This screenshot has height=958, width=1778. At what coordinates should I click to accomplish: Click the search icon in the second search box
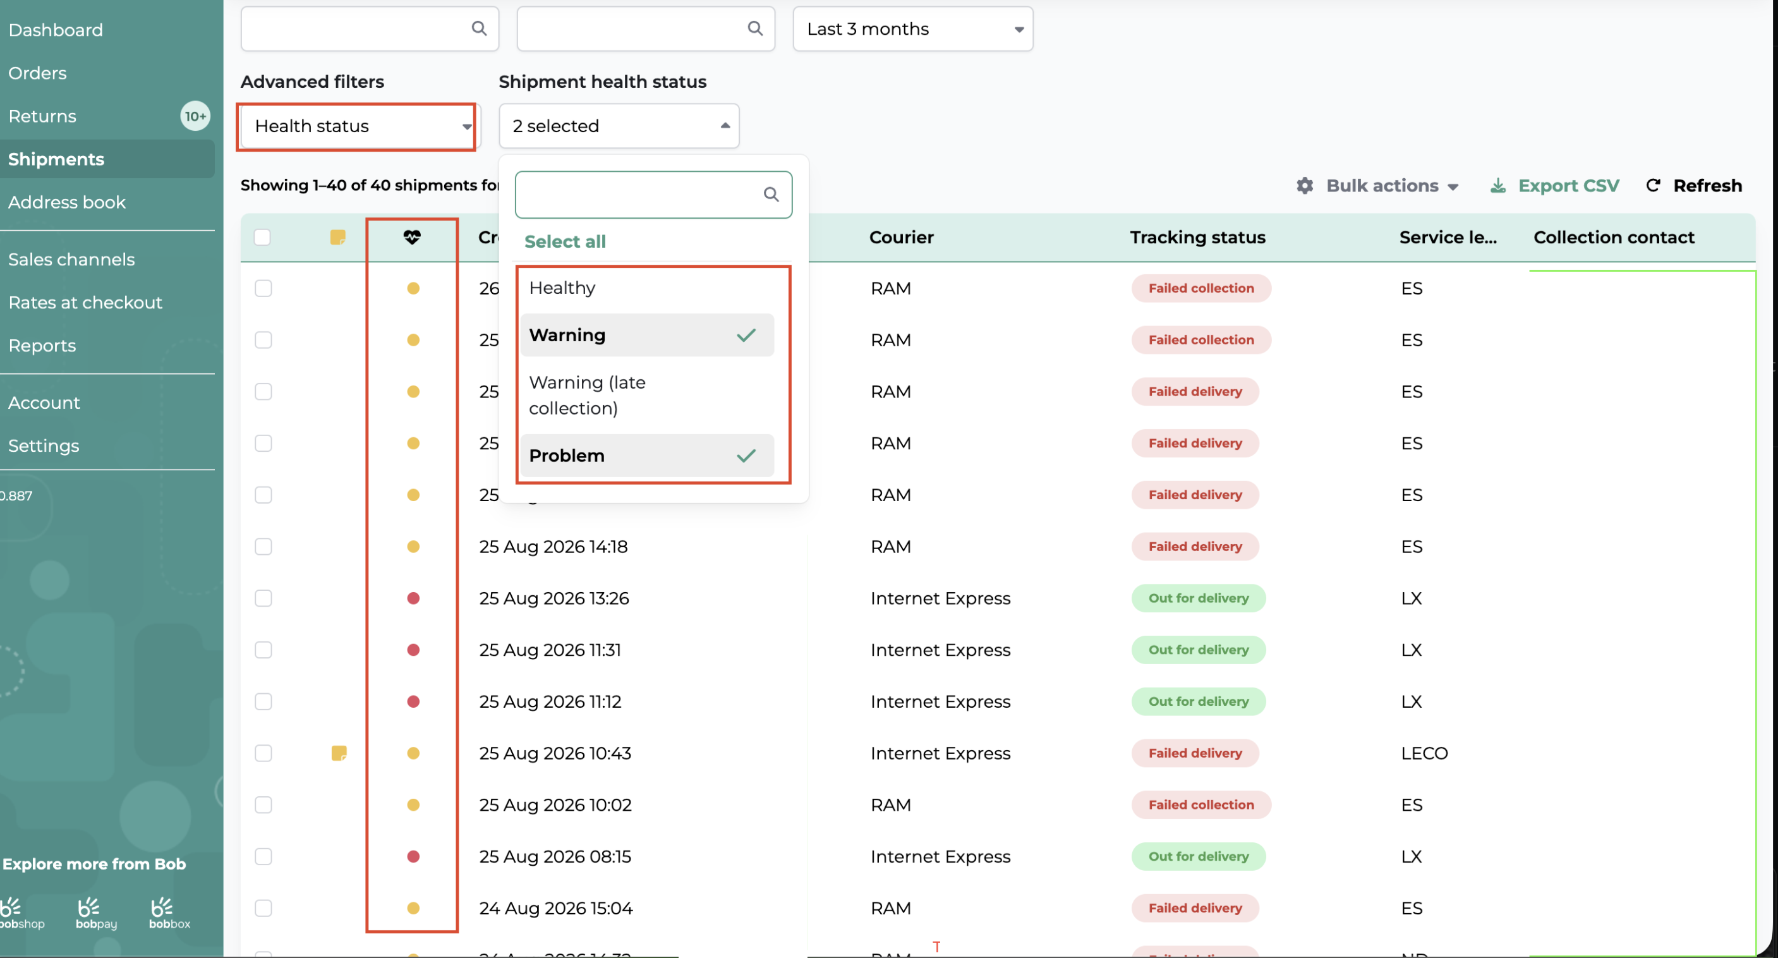point(755,28)
